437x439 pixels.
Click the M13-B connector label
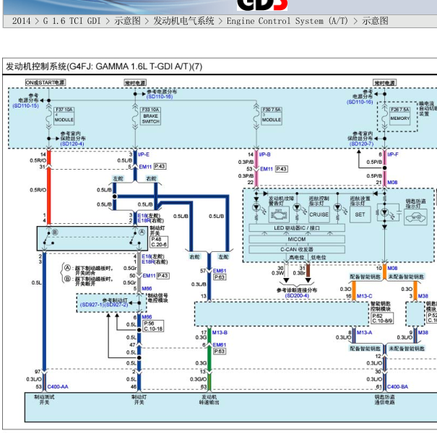220,333
